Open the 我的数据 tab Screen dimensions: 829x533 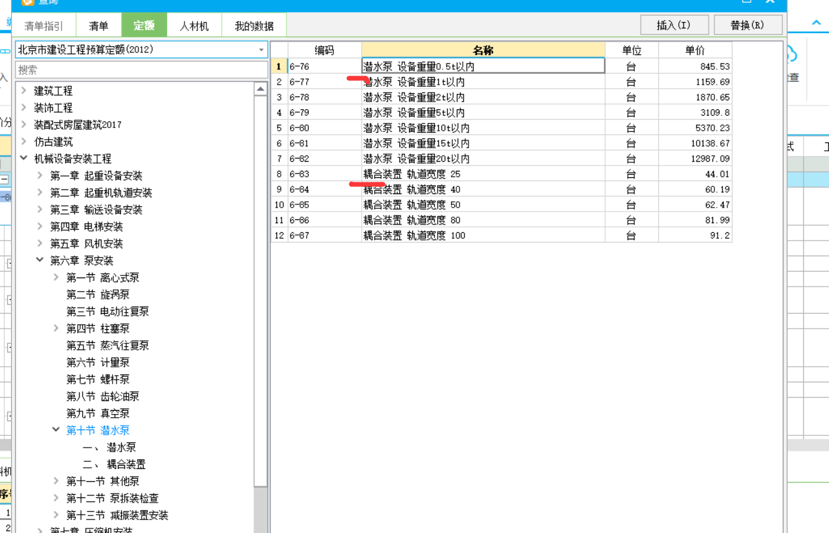tap(254, 26)
